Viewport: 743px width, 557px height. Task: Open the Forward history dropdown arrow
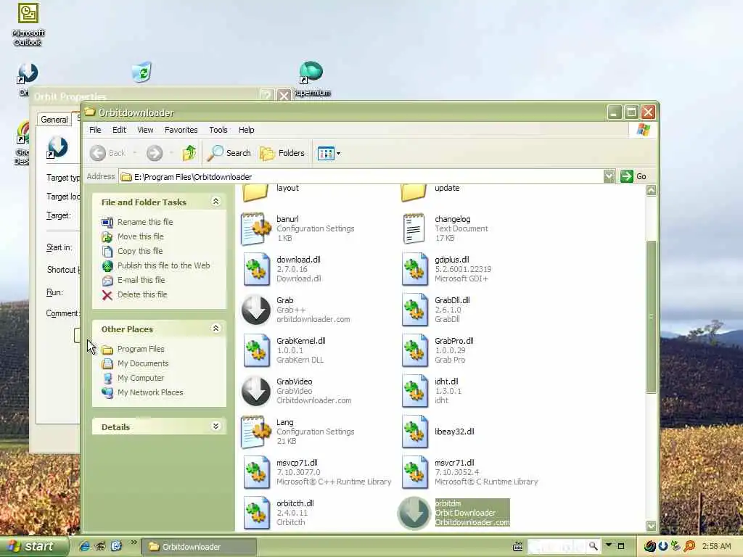point(171,153)
